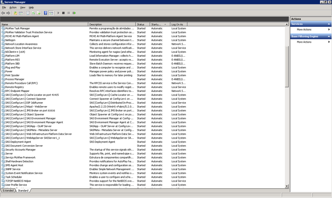This screenshot has width=332, height=198.
Task: Select the Plug and Play gear icon
Action: [3, 67]
